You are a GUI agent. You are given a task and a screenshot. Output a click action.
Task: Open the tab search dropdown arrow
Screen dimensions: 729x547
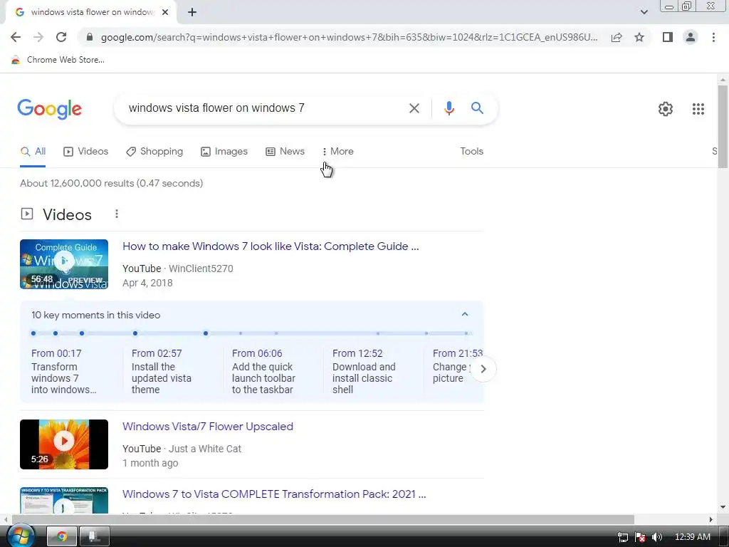tap(644, 12)
